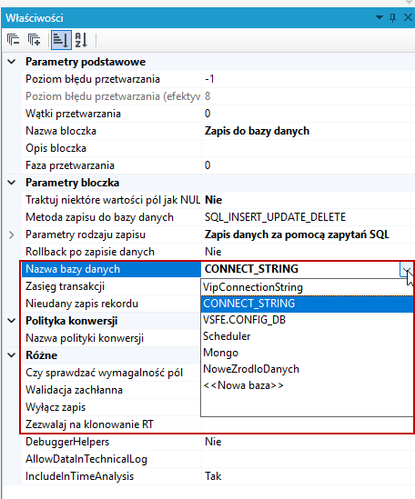Choose NoweZrodloDanych from the dropdown list
This screenshot has width=415, height=499.
pos(307,369)
